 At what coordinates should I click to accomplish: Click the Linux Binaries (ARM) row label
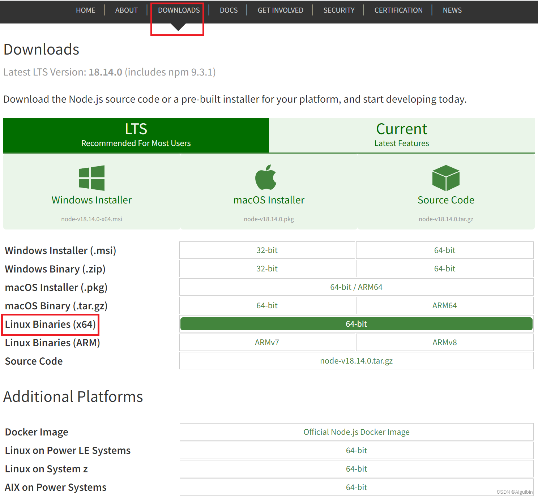52,343
